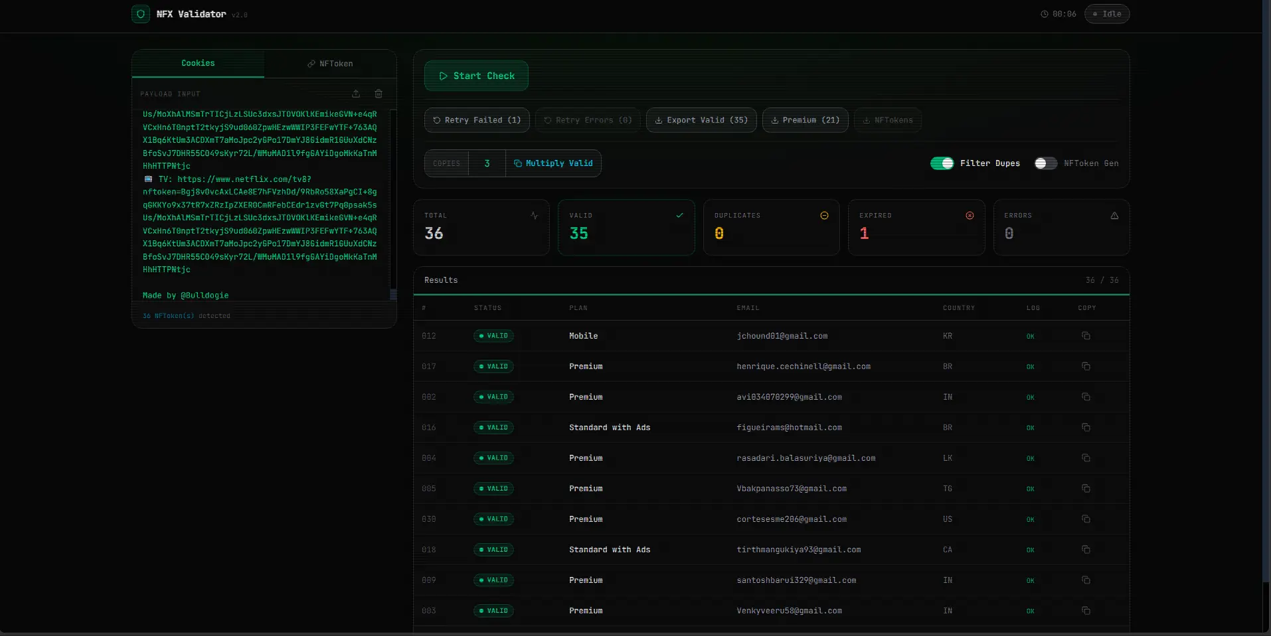Click the 00:06 timer text
The height and width of the screenshot is (636, 1271).
click(x=1064, y=14)
